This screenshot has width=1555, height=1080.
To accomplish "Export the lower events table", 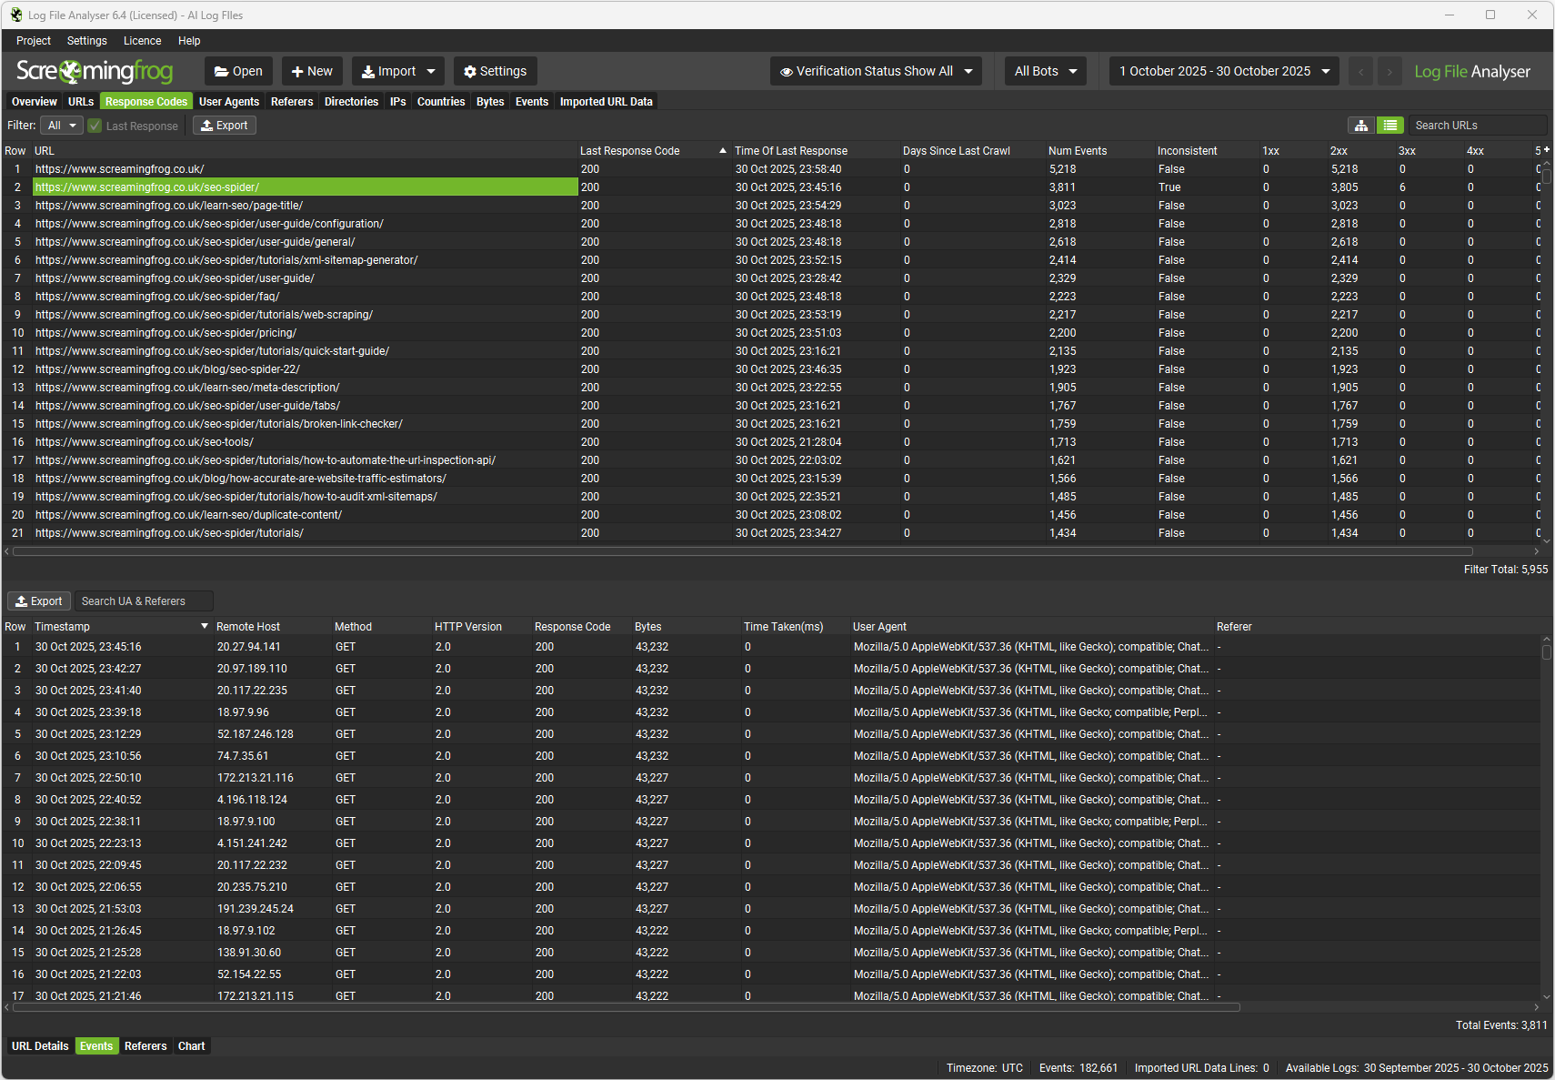I will [x=39, y=601].
